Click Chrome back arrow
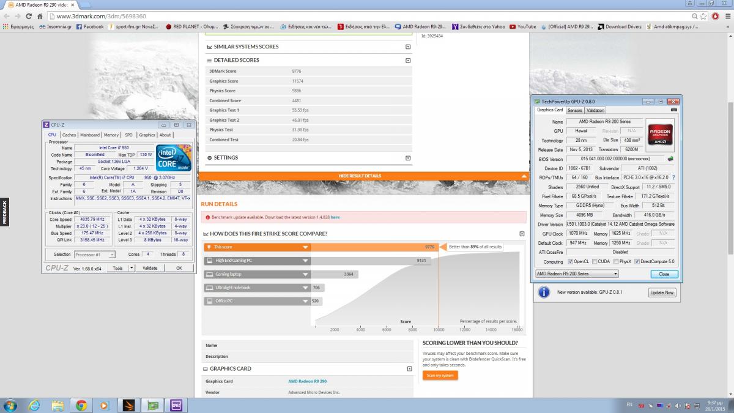734x413 pixels. [7, 17]
